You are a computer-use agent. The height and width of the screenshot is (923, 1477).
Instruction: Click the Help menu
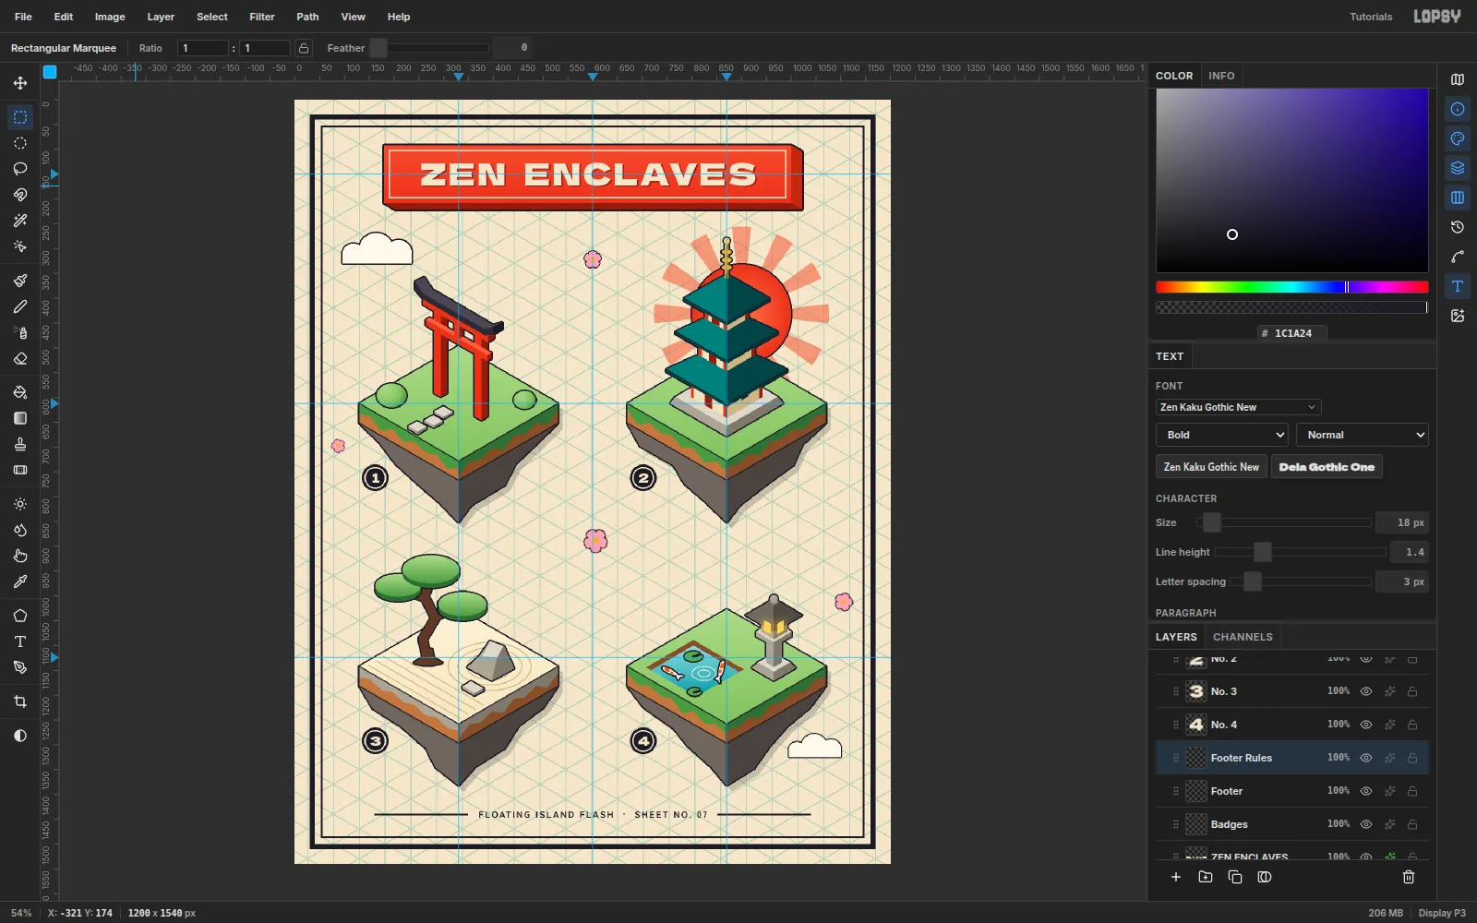(399, 17)
